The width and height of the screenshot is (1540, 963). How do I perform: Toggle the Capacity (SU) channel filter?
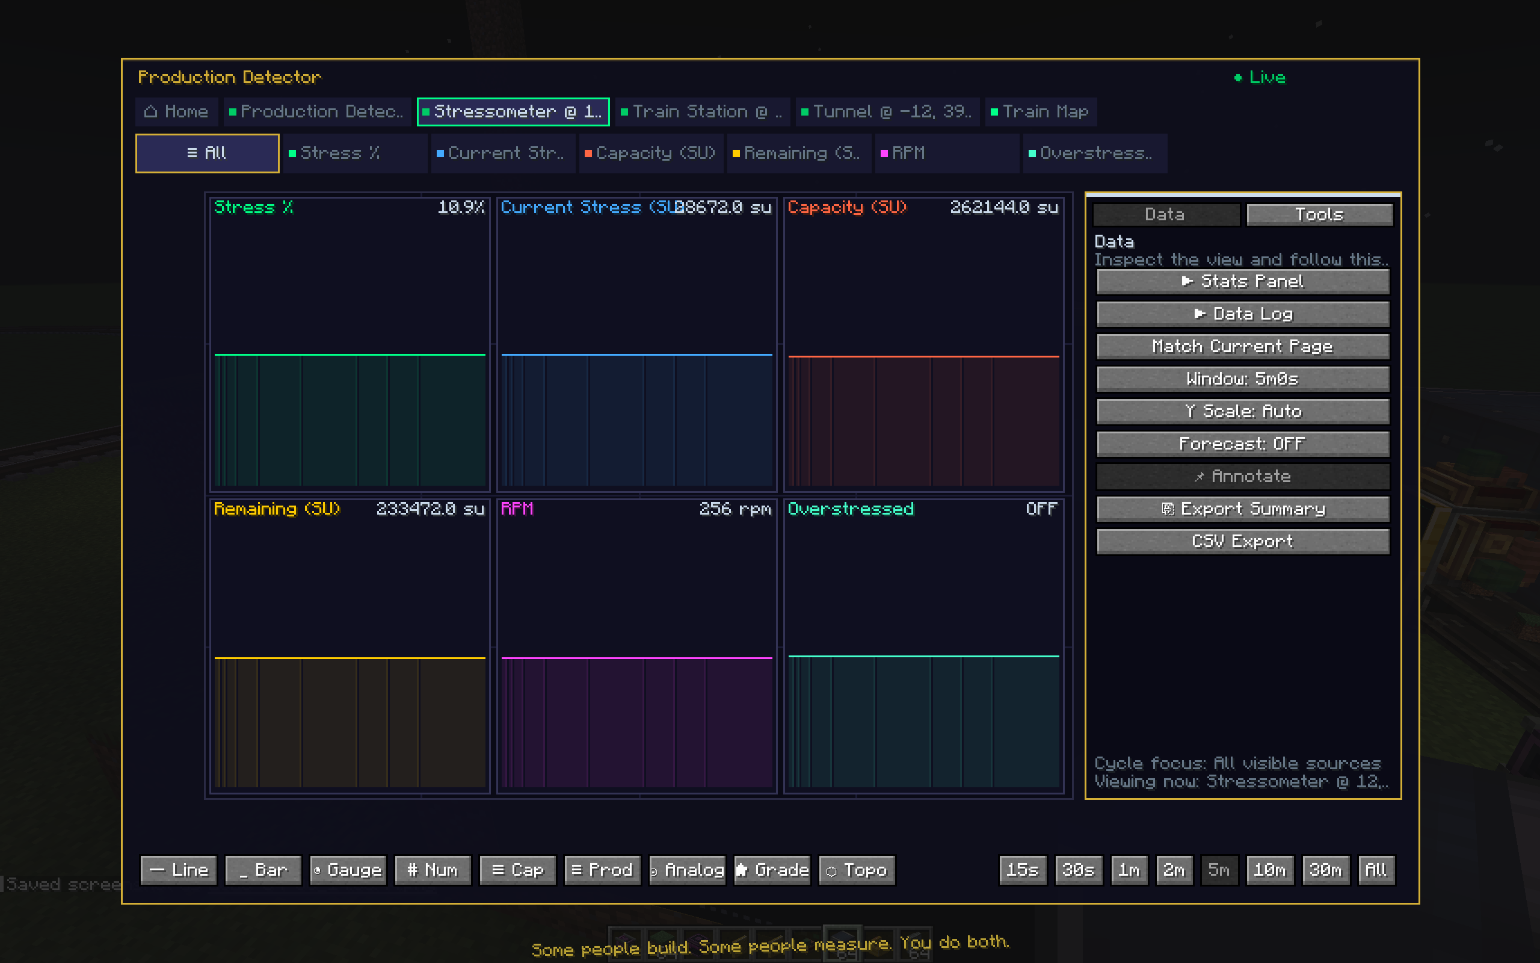pos(651,153)
